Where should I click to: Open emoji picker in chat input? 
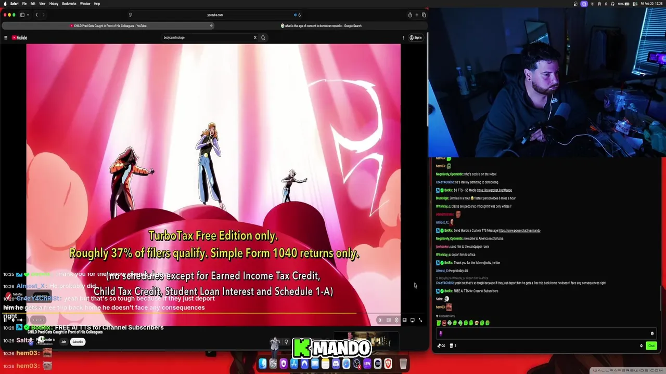pos(652,333)
